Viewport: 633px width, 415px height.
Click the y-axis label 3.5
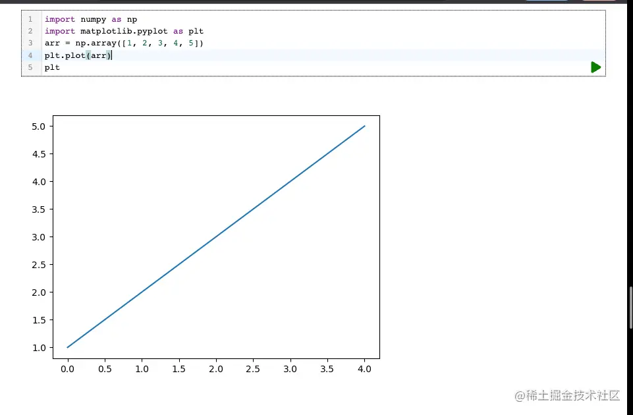39,209
